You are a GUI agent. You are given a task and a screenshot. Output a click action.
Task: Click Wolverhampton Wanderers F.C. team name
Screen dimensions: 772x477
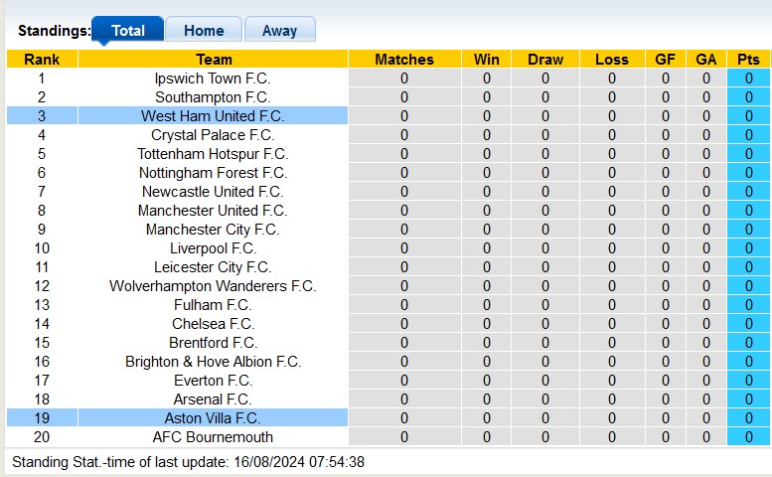(x=213, y=286)
